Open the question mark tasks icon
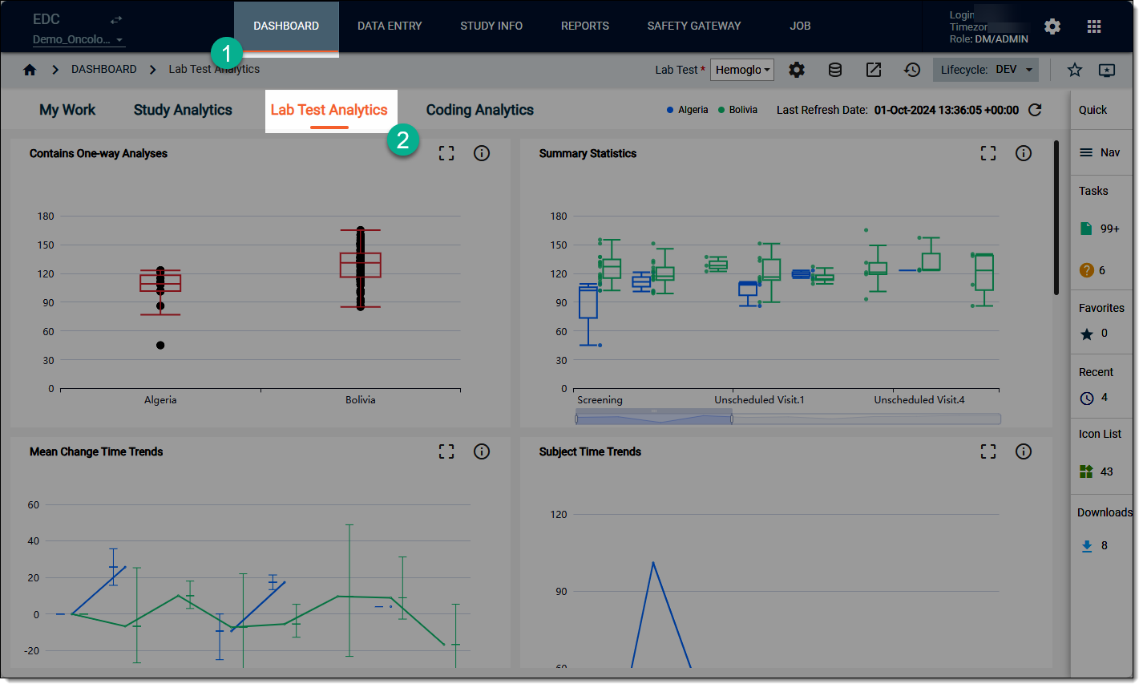This screenshot has width=1143, height=688. click(1087, 270)
